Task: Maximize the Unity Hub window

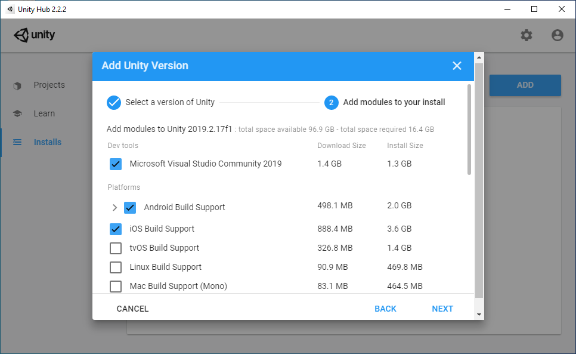Action: pyautogui.click(x=534, y=9)
